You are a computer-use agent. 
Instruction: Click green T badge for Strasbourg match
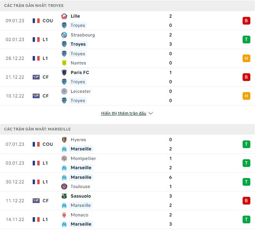(x=246, y=40)
